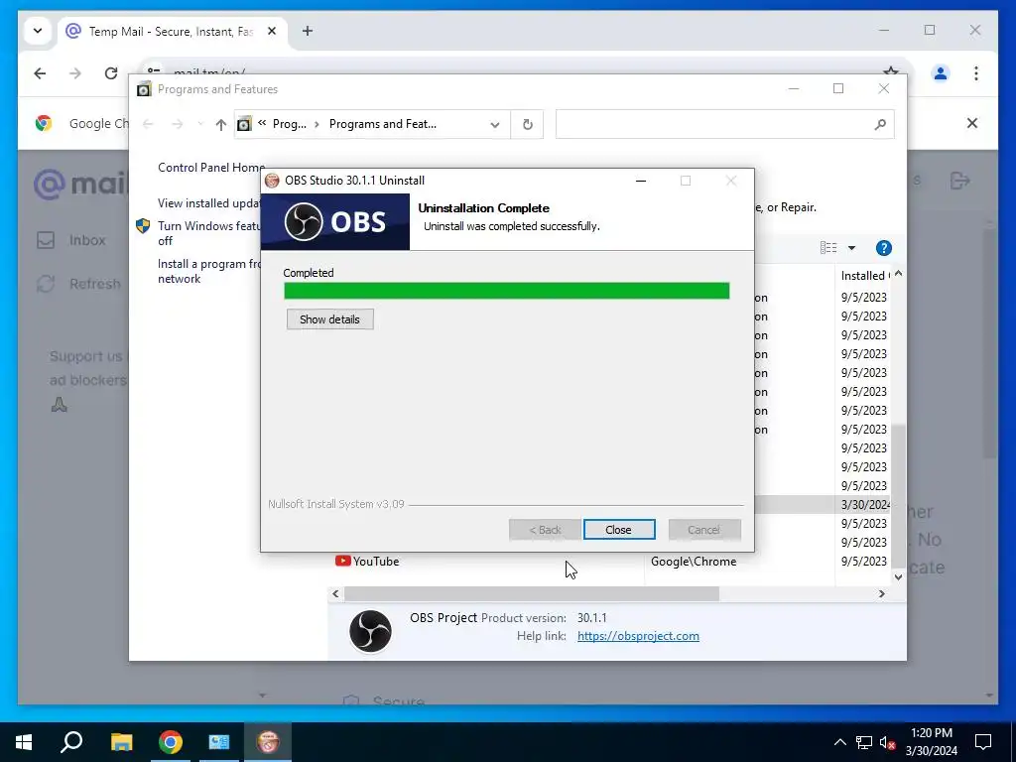
Task: Click vertical scrollbar up arrow in programs list
Action: (898, 274)
